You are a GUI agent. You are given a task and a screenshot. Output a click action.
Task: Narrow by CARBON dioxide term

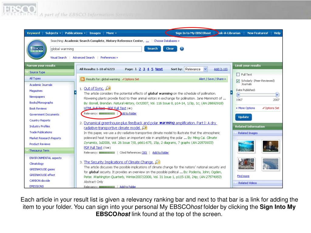coord(40,181)
